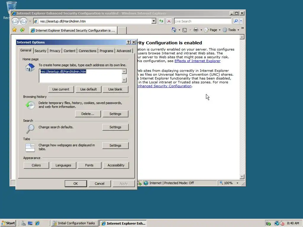Image resolution: width=303 pixels, height=227 pixels.
Task: Open the zoom level dropdown arrow
Action: tap(237, 183)
